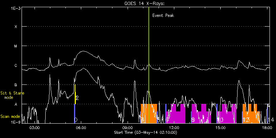Click the "M" flare class axis label
The height and width of the screenshot is (138, 276).
point(16,46)
